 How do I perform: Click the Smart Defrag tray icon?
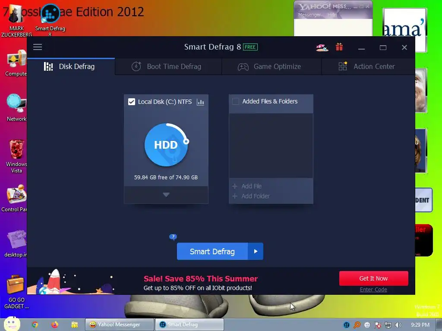(x=347, y=325)
